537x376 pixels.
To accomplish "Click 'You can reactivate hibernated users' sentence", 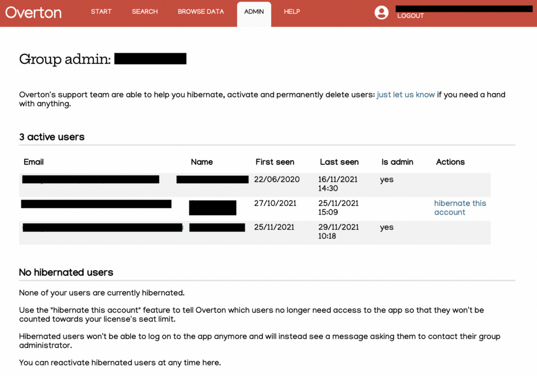I will point(120,363).
